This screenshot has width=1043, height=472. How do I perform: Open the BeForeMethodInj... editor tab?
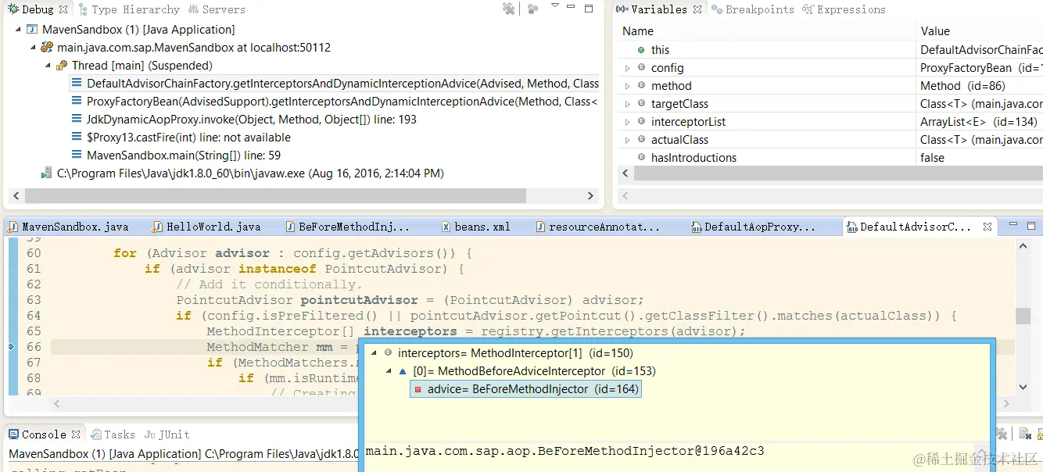click(x=346, y=227)
